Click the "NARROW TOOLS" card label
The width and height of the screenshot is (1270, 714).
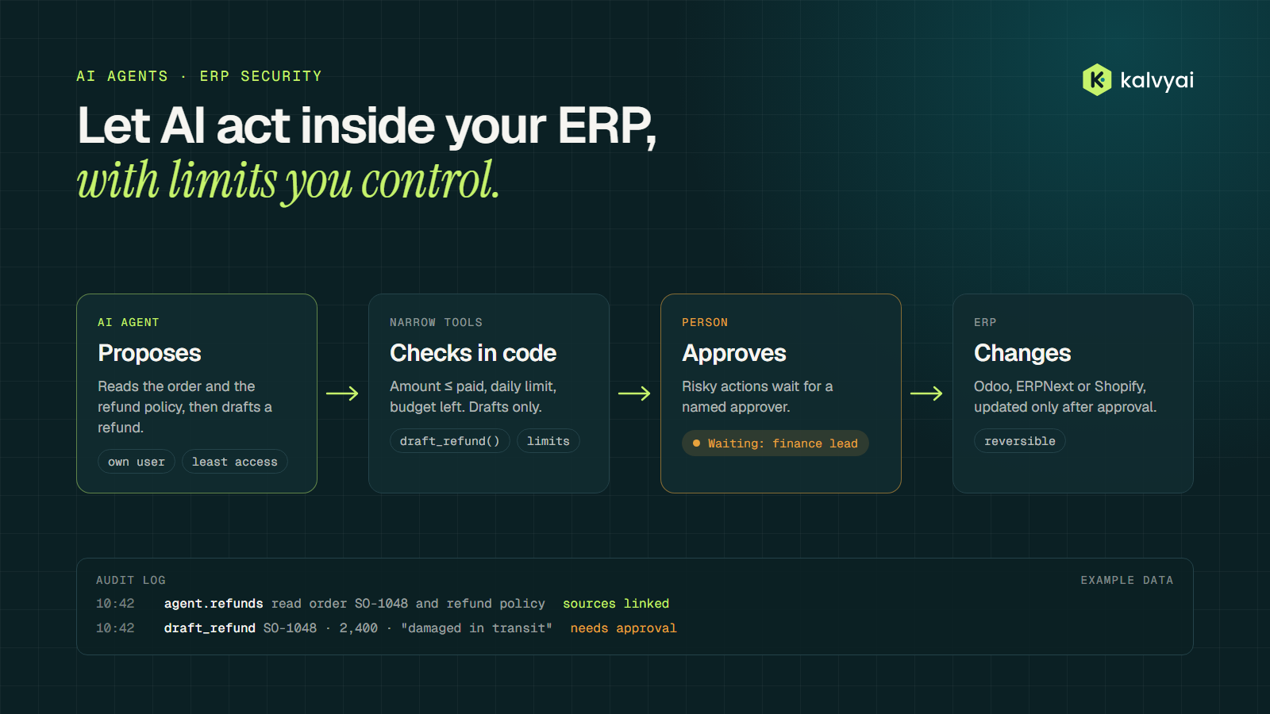coord(436,322)
